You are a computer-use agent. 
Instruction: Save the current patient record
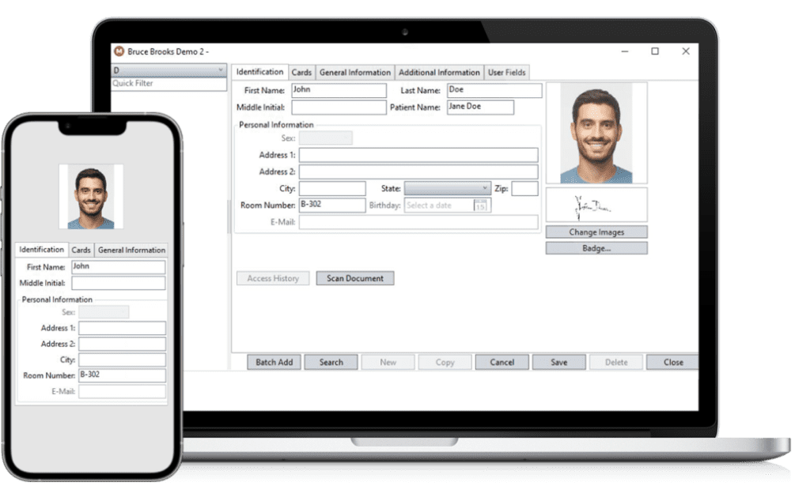(x=558, y=362)
